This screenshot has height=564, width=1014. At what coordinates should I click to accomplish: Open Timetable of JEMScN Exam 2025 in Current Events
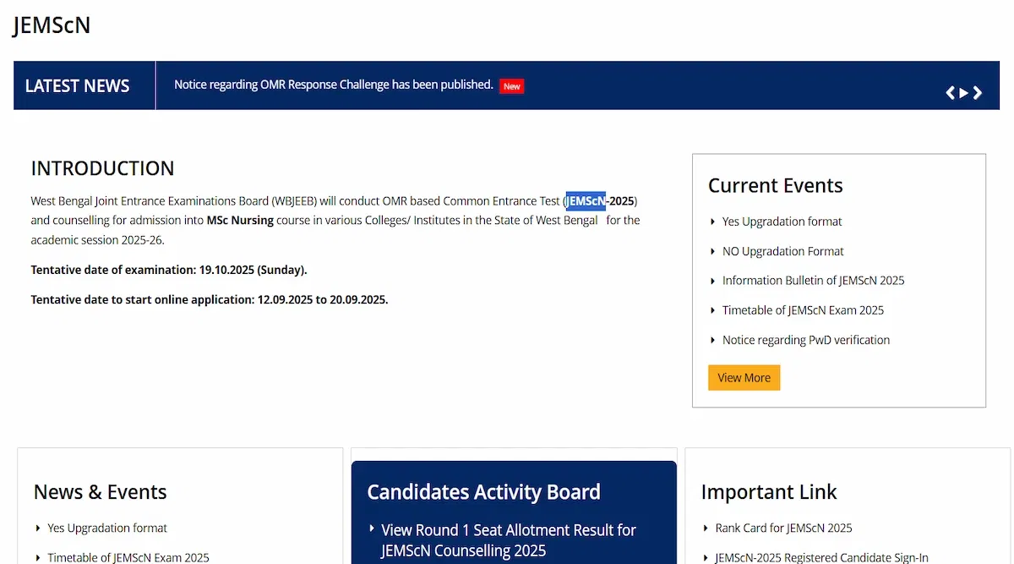[803, 310]
